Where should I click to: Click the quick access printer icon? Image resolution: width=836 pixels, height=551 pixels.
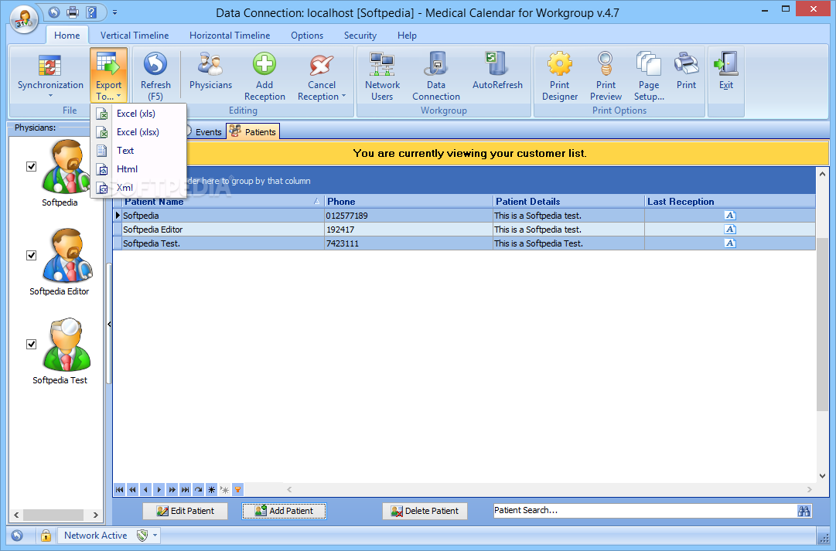(x=73, y=12)
